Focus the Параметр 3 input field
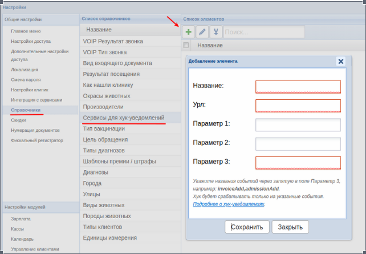Viewport: 366px width, 254px height. coord(298,163)
